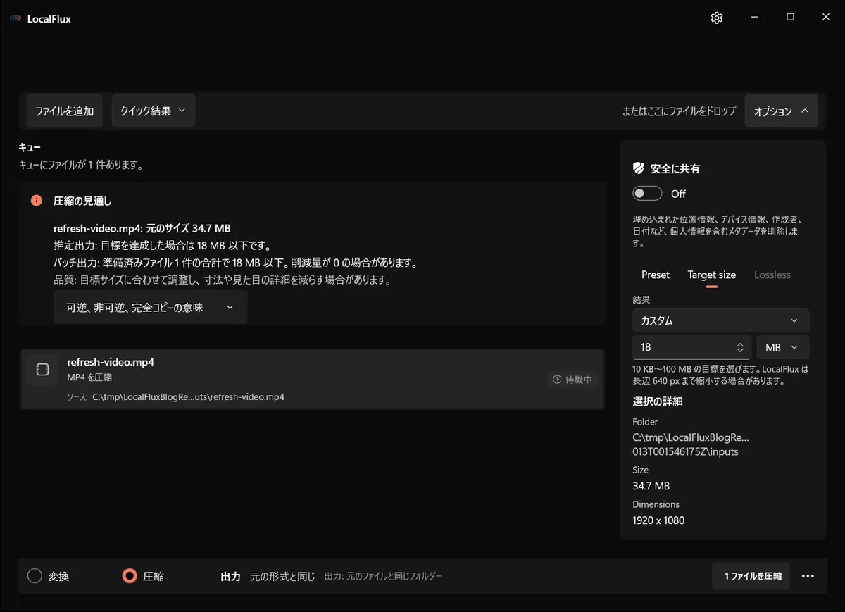
Task: Open the three-dot more options menu
Action: [x=808, y=576]
